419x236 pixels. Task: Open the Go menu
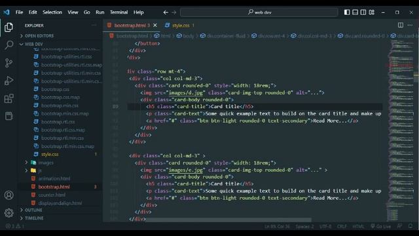[87, 12]
